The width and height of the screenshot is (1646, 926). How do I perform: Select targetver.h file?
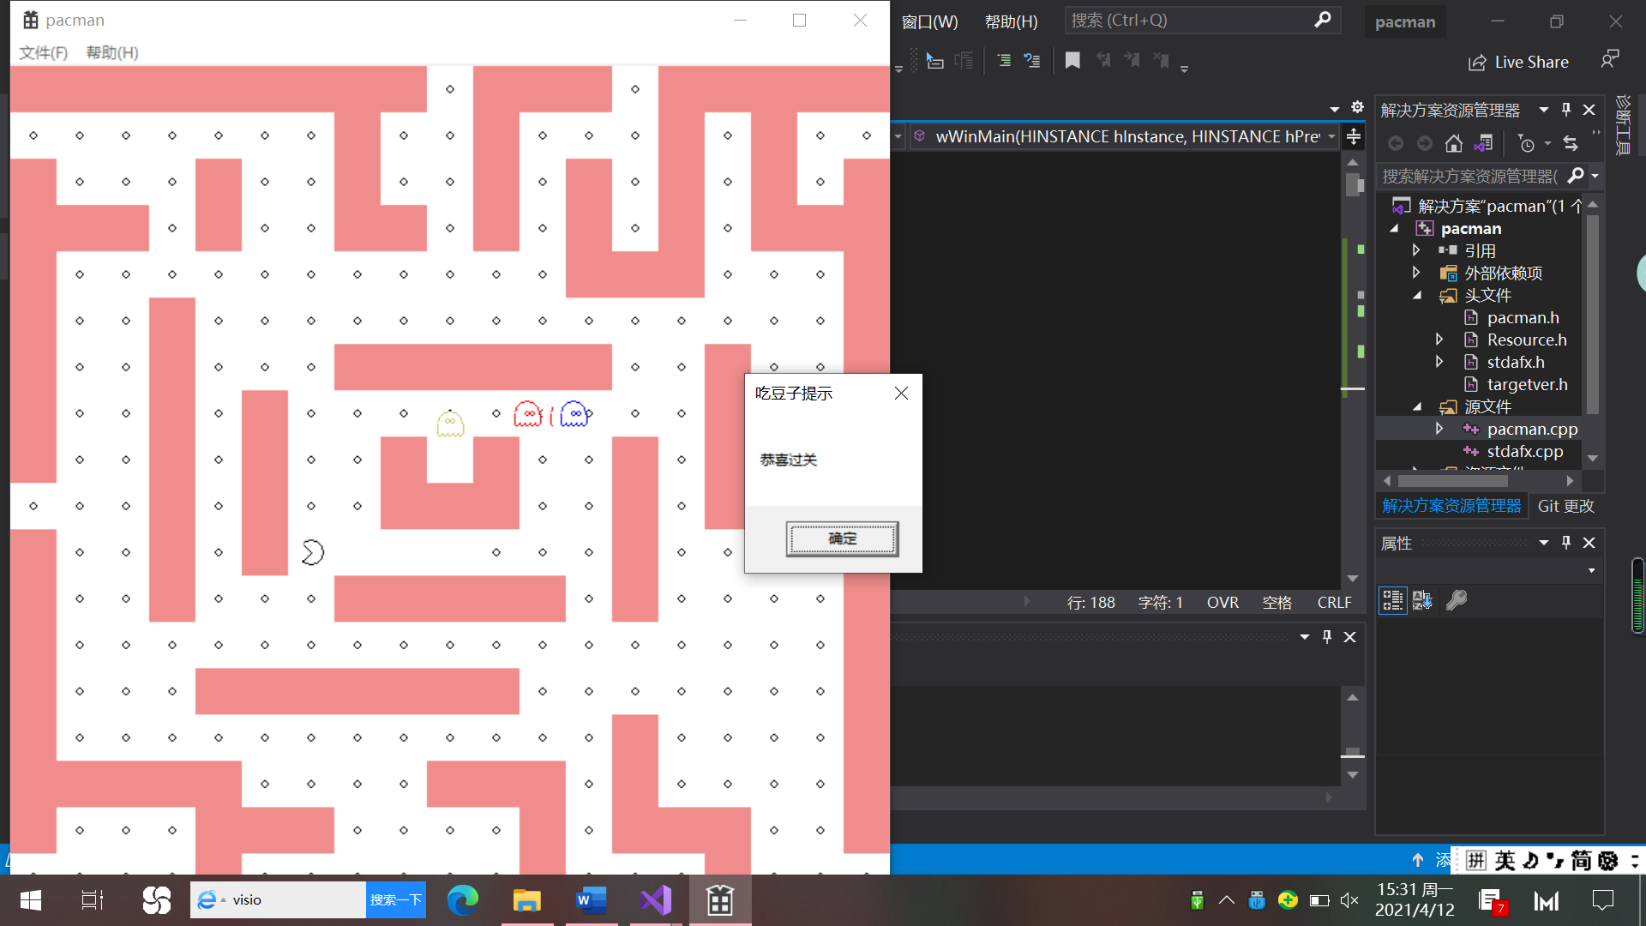(x=1527, y=384)
